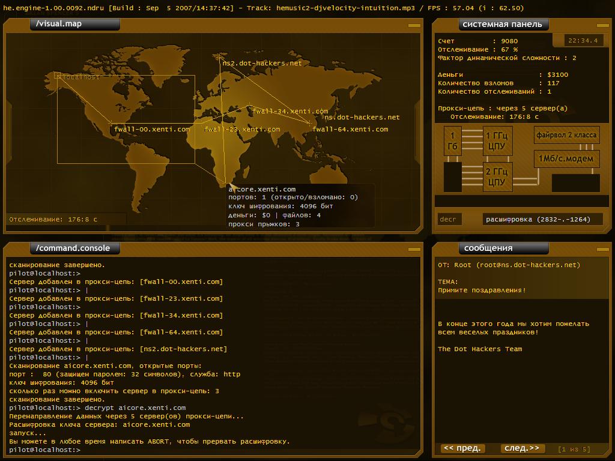This screenshot has width=615, height=461.
Task: Click the Деньги : $3100 line
Action: click(x=503, y=74)
